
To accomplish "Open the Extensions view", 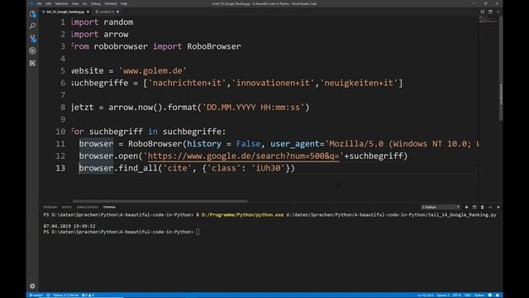I will coord(32,63).
